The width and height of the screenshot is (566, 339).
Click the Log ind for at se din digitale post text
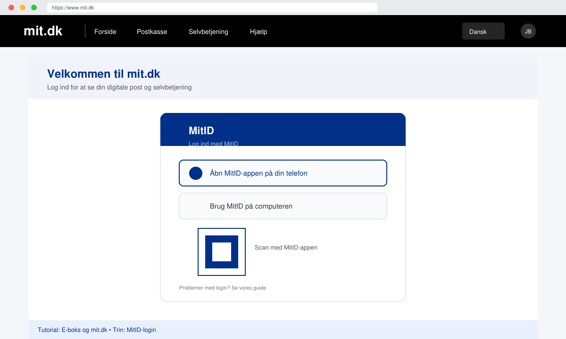tap(119, 87)
